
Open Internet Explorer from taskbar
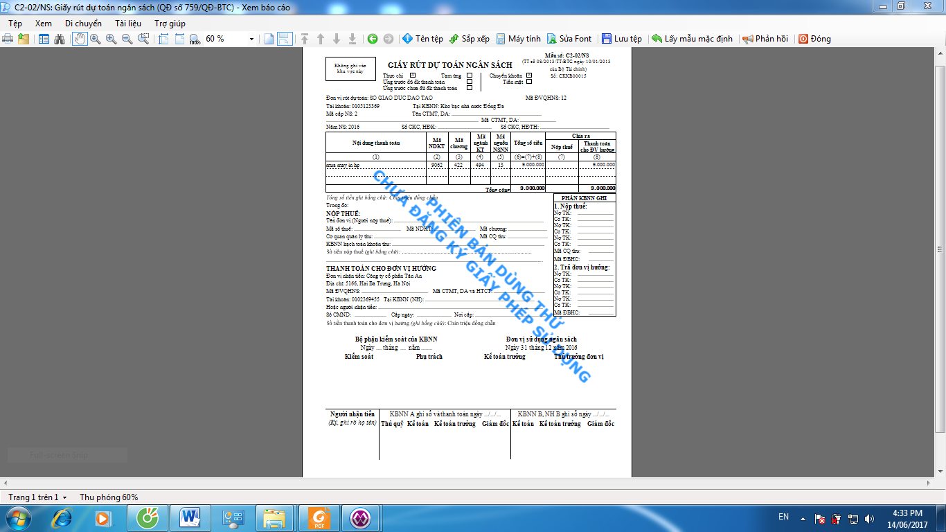62,518
